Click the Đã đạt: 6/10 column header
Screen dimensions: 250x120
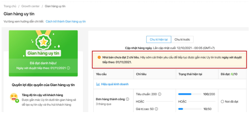point(229,74)
